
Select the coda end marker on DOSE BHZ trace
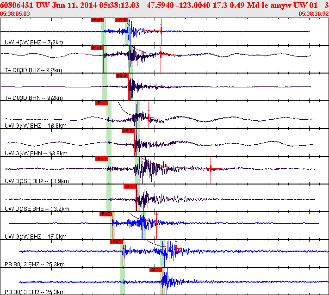point(211,168)
